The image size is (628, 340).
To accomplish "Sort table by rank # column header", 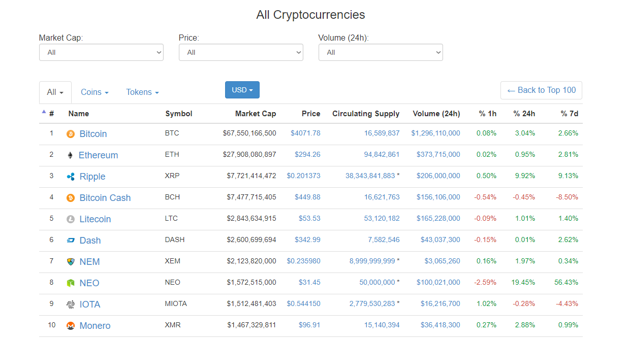I will 51,114.
